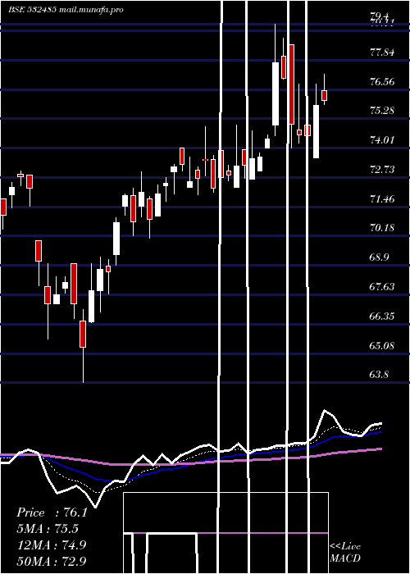Click the 65.08 price axis label

pos(383,345)
